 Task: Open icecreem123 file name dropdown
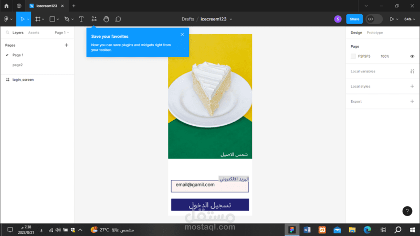(x=231, y=19)
